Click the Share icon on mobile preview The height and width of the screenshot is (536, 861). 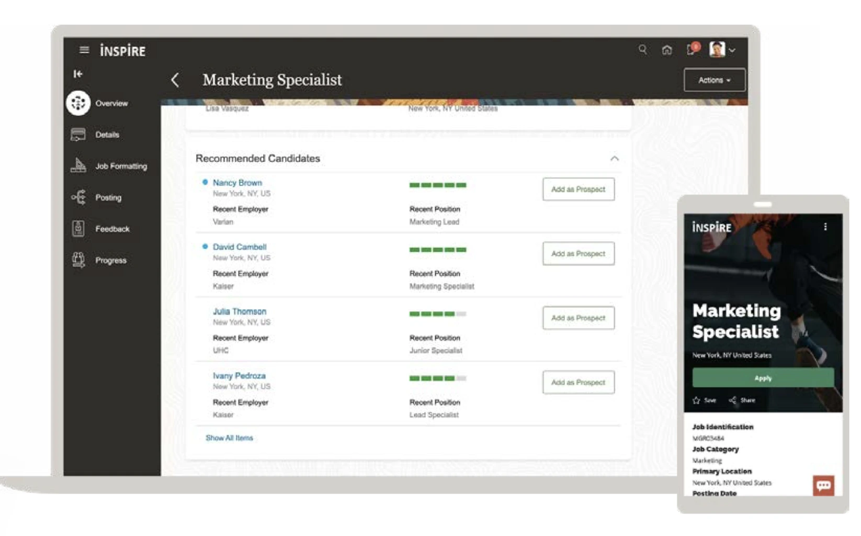(733, 400)
